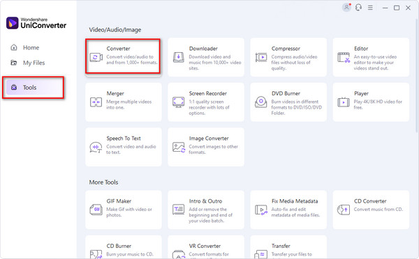Open the video Editor tool
The image size is (419, 259).
tap(371, 57)
